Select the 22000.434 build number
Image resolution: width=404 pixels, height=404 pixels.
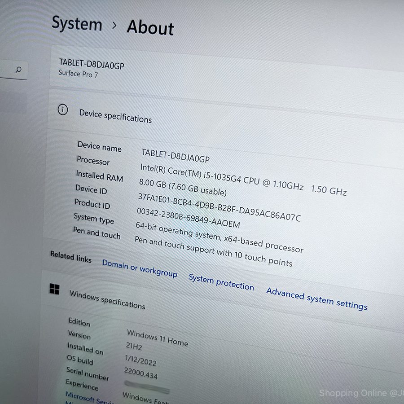[141, 373]
